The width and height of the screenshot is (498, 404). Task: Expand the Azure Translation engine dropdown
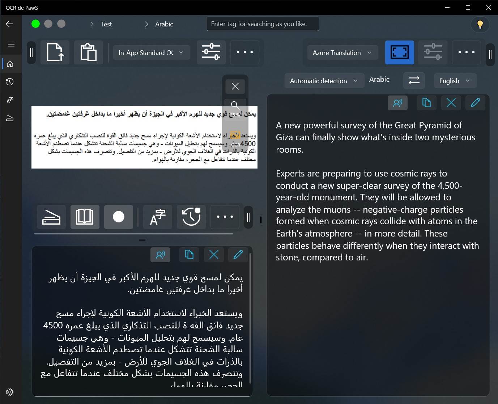tap(342, 53)
